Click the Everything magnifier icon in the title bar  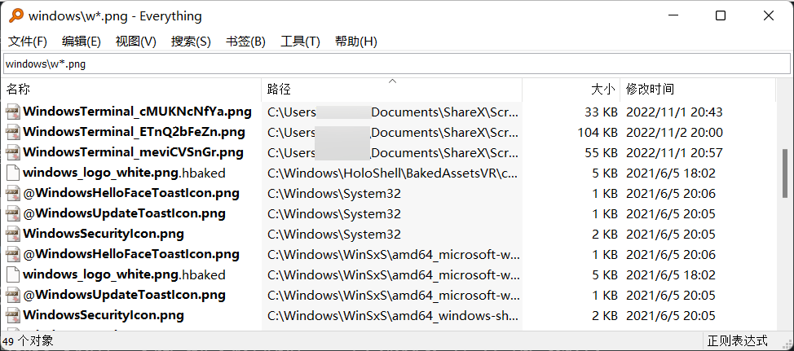[16, 15]
